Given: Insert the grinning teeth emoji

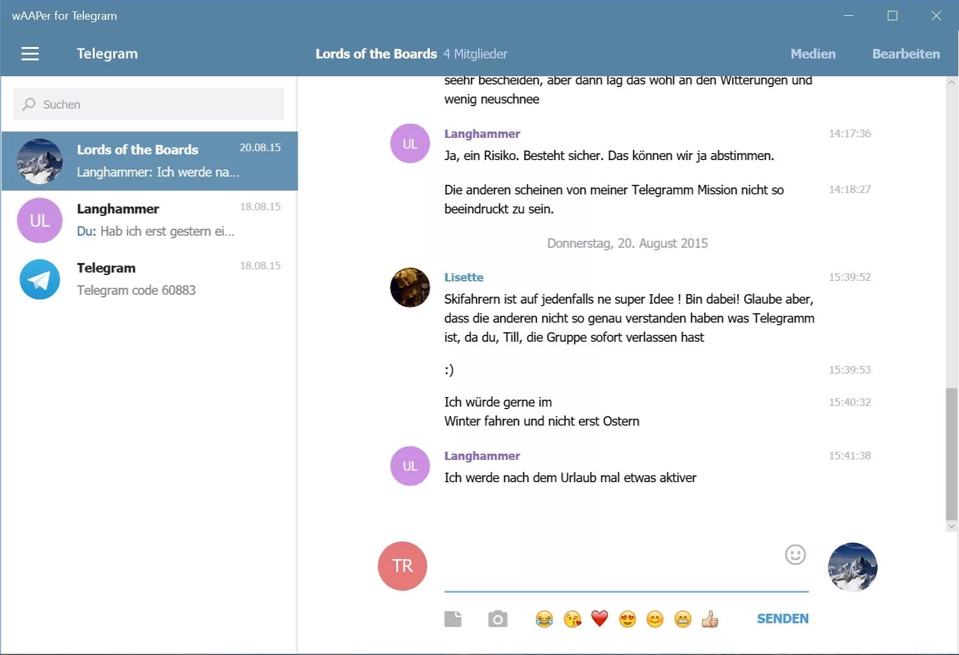Looking at the screenshot, I should pos(683,619).
